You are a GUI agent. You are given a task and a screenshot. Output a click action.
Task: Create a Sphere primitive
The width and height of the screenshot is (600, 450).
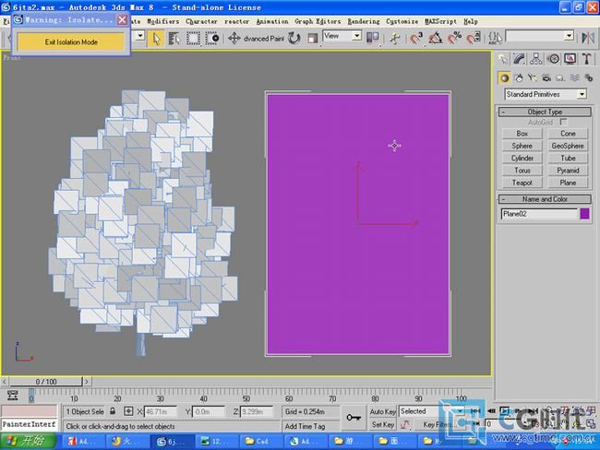tap(522, 146)
